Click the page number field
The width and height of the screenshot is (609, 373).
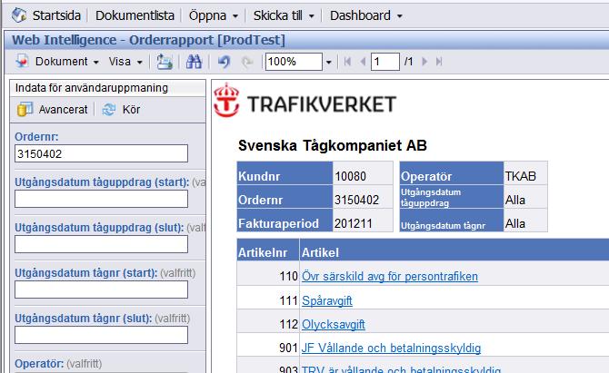(384, 62)
